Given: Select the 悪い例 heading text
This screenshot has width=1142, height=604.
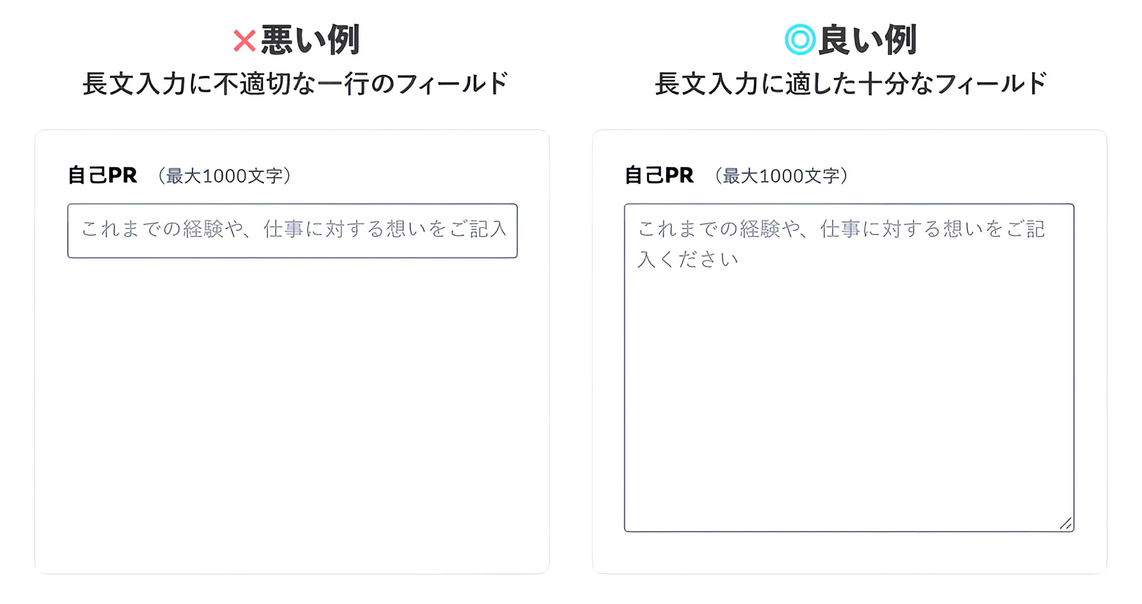Looking at the screenshot, I should coord(310,40).
